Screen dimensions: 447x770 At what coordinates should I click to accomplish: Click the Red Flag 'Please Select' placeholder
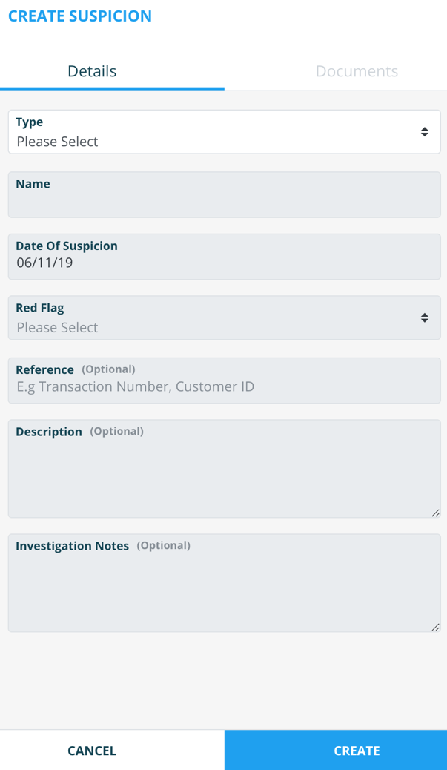58,327
